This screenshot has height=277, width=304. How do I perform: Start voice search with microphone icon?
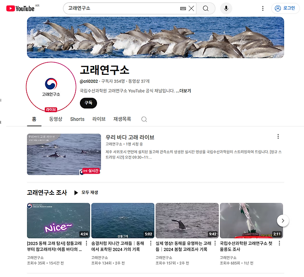click(x=226, y=8)
